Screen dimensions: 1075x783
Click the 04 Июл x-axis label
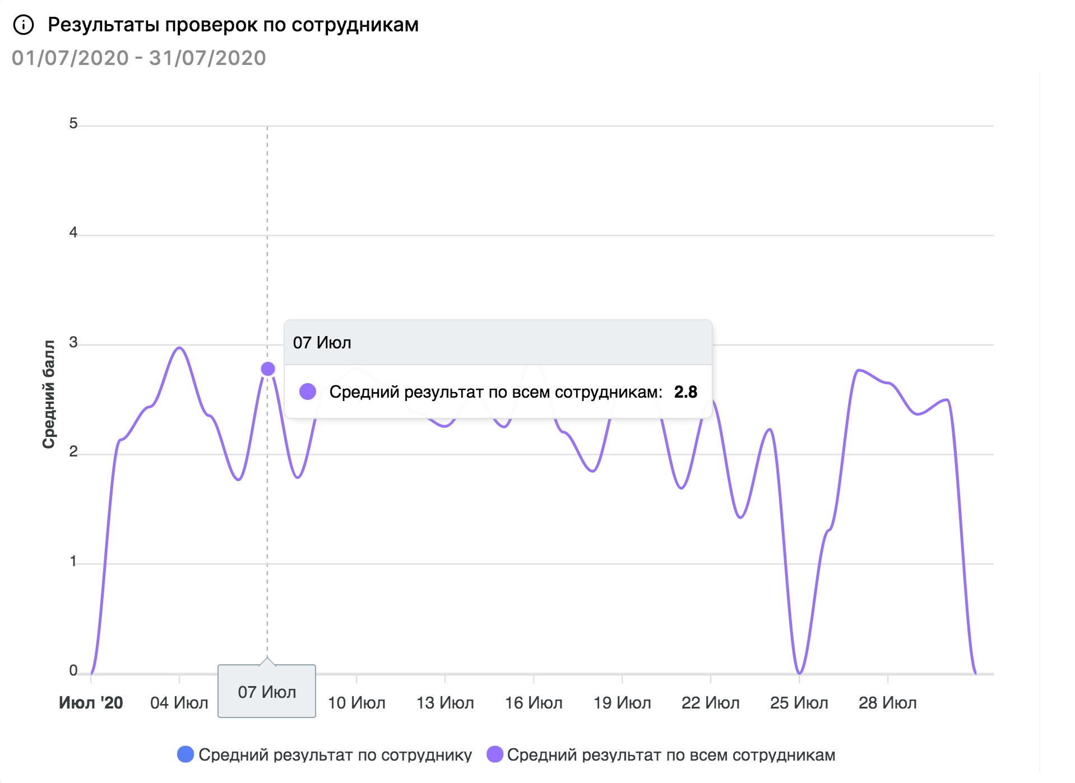[x=179, y=702]
